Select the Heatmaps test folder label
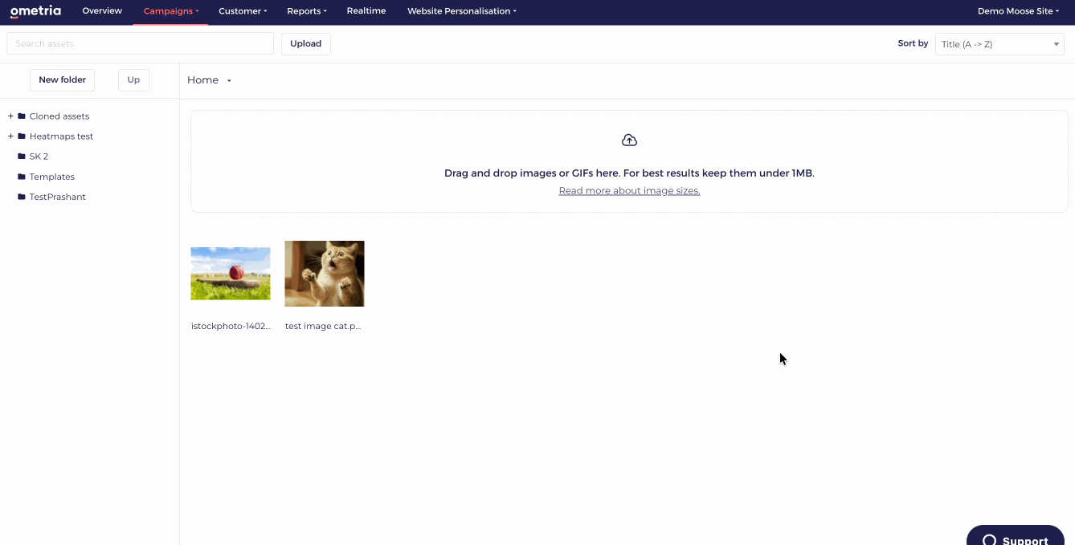 point(61,136)
